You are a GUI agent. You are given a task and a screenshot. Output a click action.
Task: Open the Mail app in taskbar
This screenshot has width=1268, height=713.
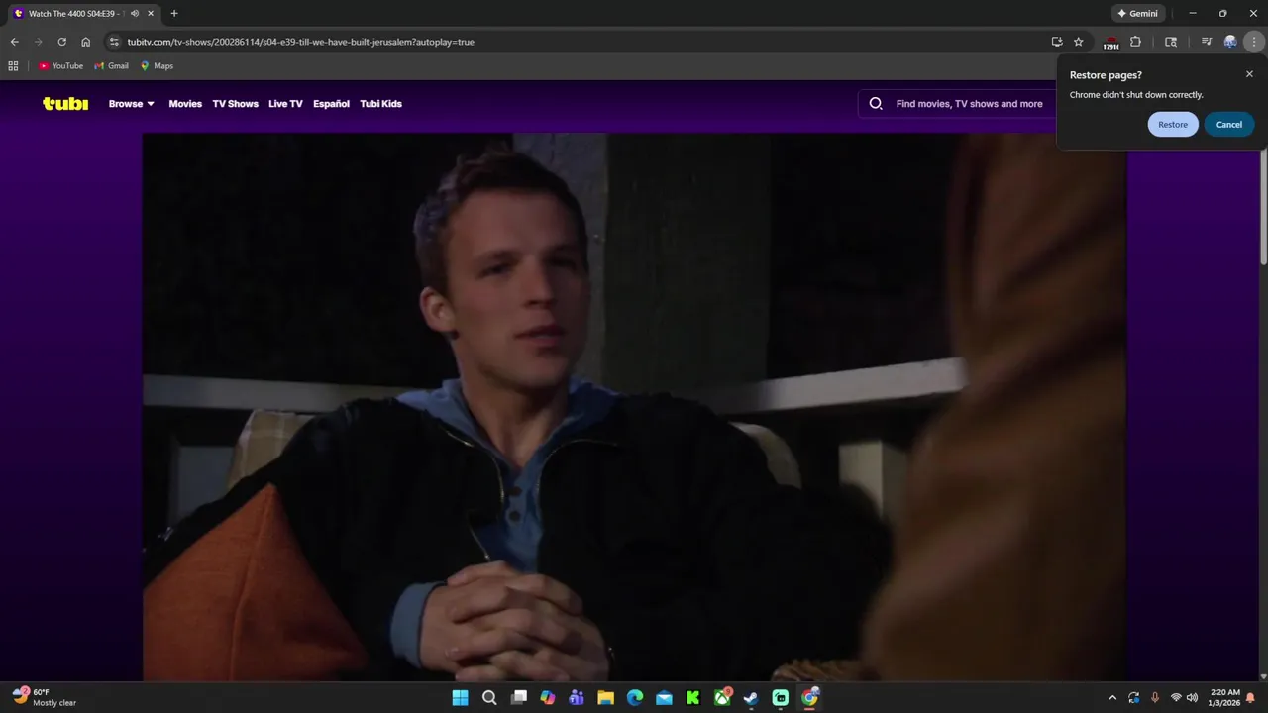[664, 698]
